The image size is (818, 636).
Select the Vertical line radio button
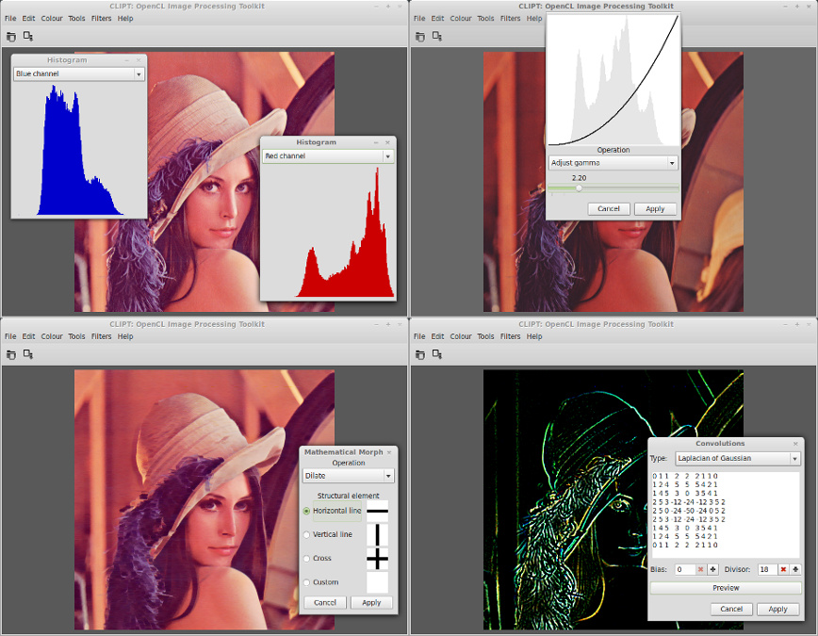(307, 535)
